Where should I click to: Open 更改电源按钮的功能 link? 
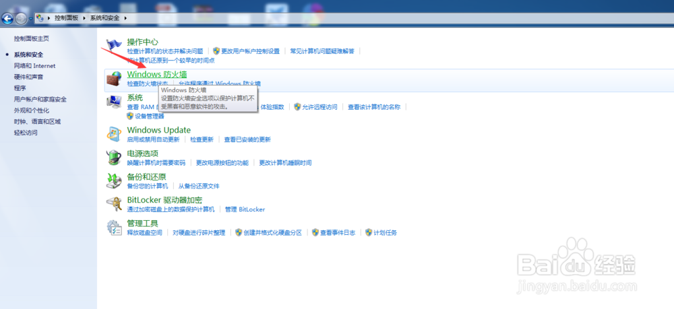click(222, 163)
